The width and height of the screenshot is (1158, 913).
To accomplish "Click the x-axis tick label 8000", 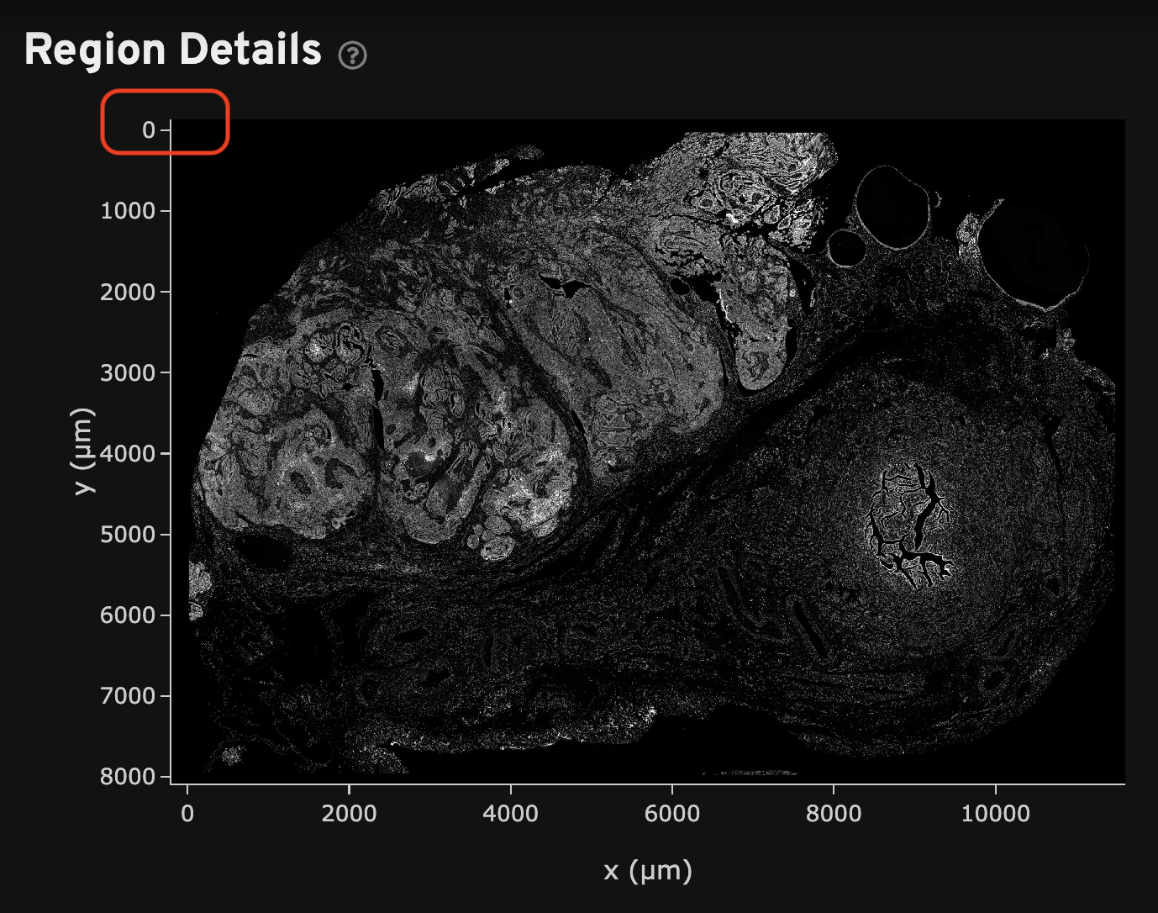I will click(x=833, y=813).
